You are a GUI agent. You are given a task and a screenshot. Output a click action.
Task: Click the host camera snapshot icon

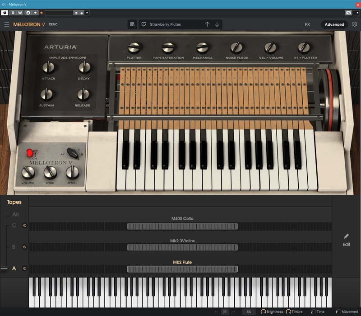click(348, 13)
